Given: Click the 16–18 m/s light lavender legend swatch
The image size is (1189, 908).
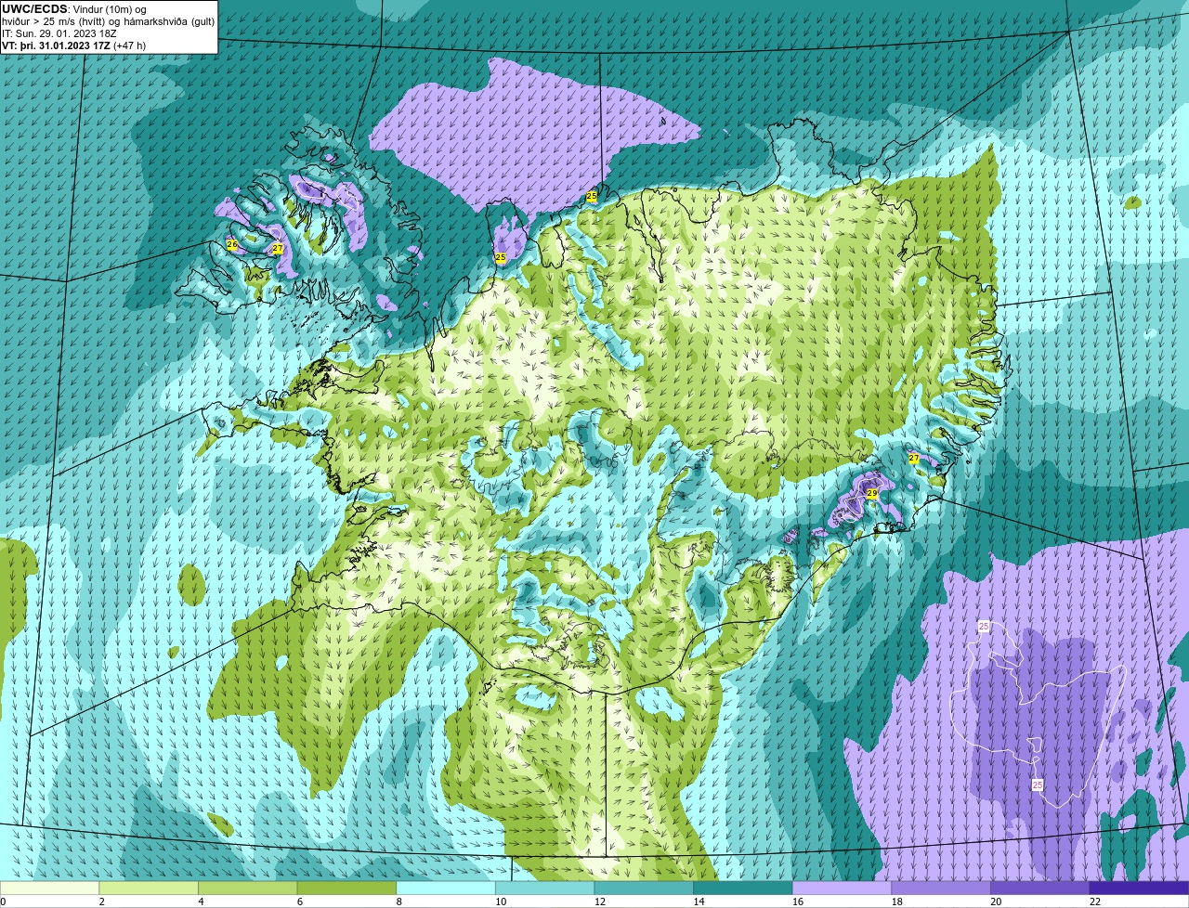Looking at the screenshot, I should coord(843,888).
